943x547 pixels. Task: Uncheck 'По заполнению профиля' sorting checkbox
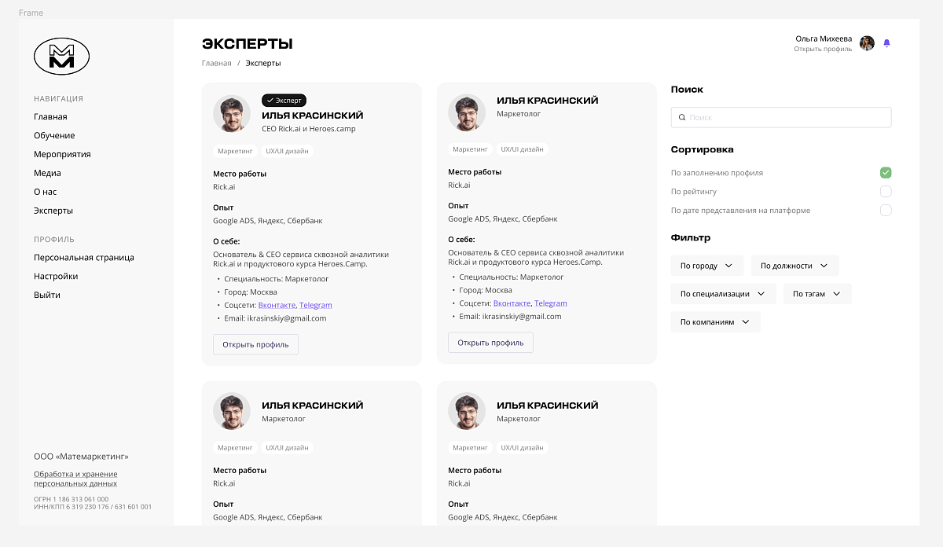pyautogui.click(x=886, y=173)
